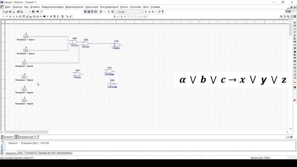Select the U5A 74S32D OR gate
Image resolution: width=297 pixels, height=167 pixels.
pos(85,43)
